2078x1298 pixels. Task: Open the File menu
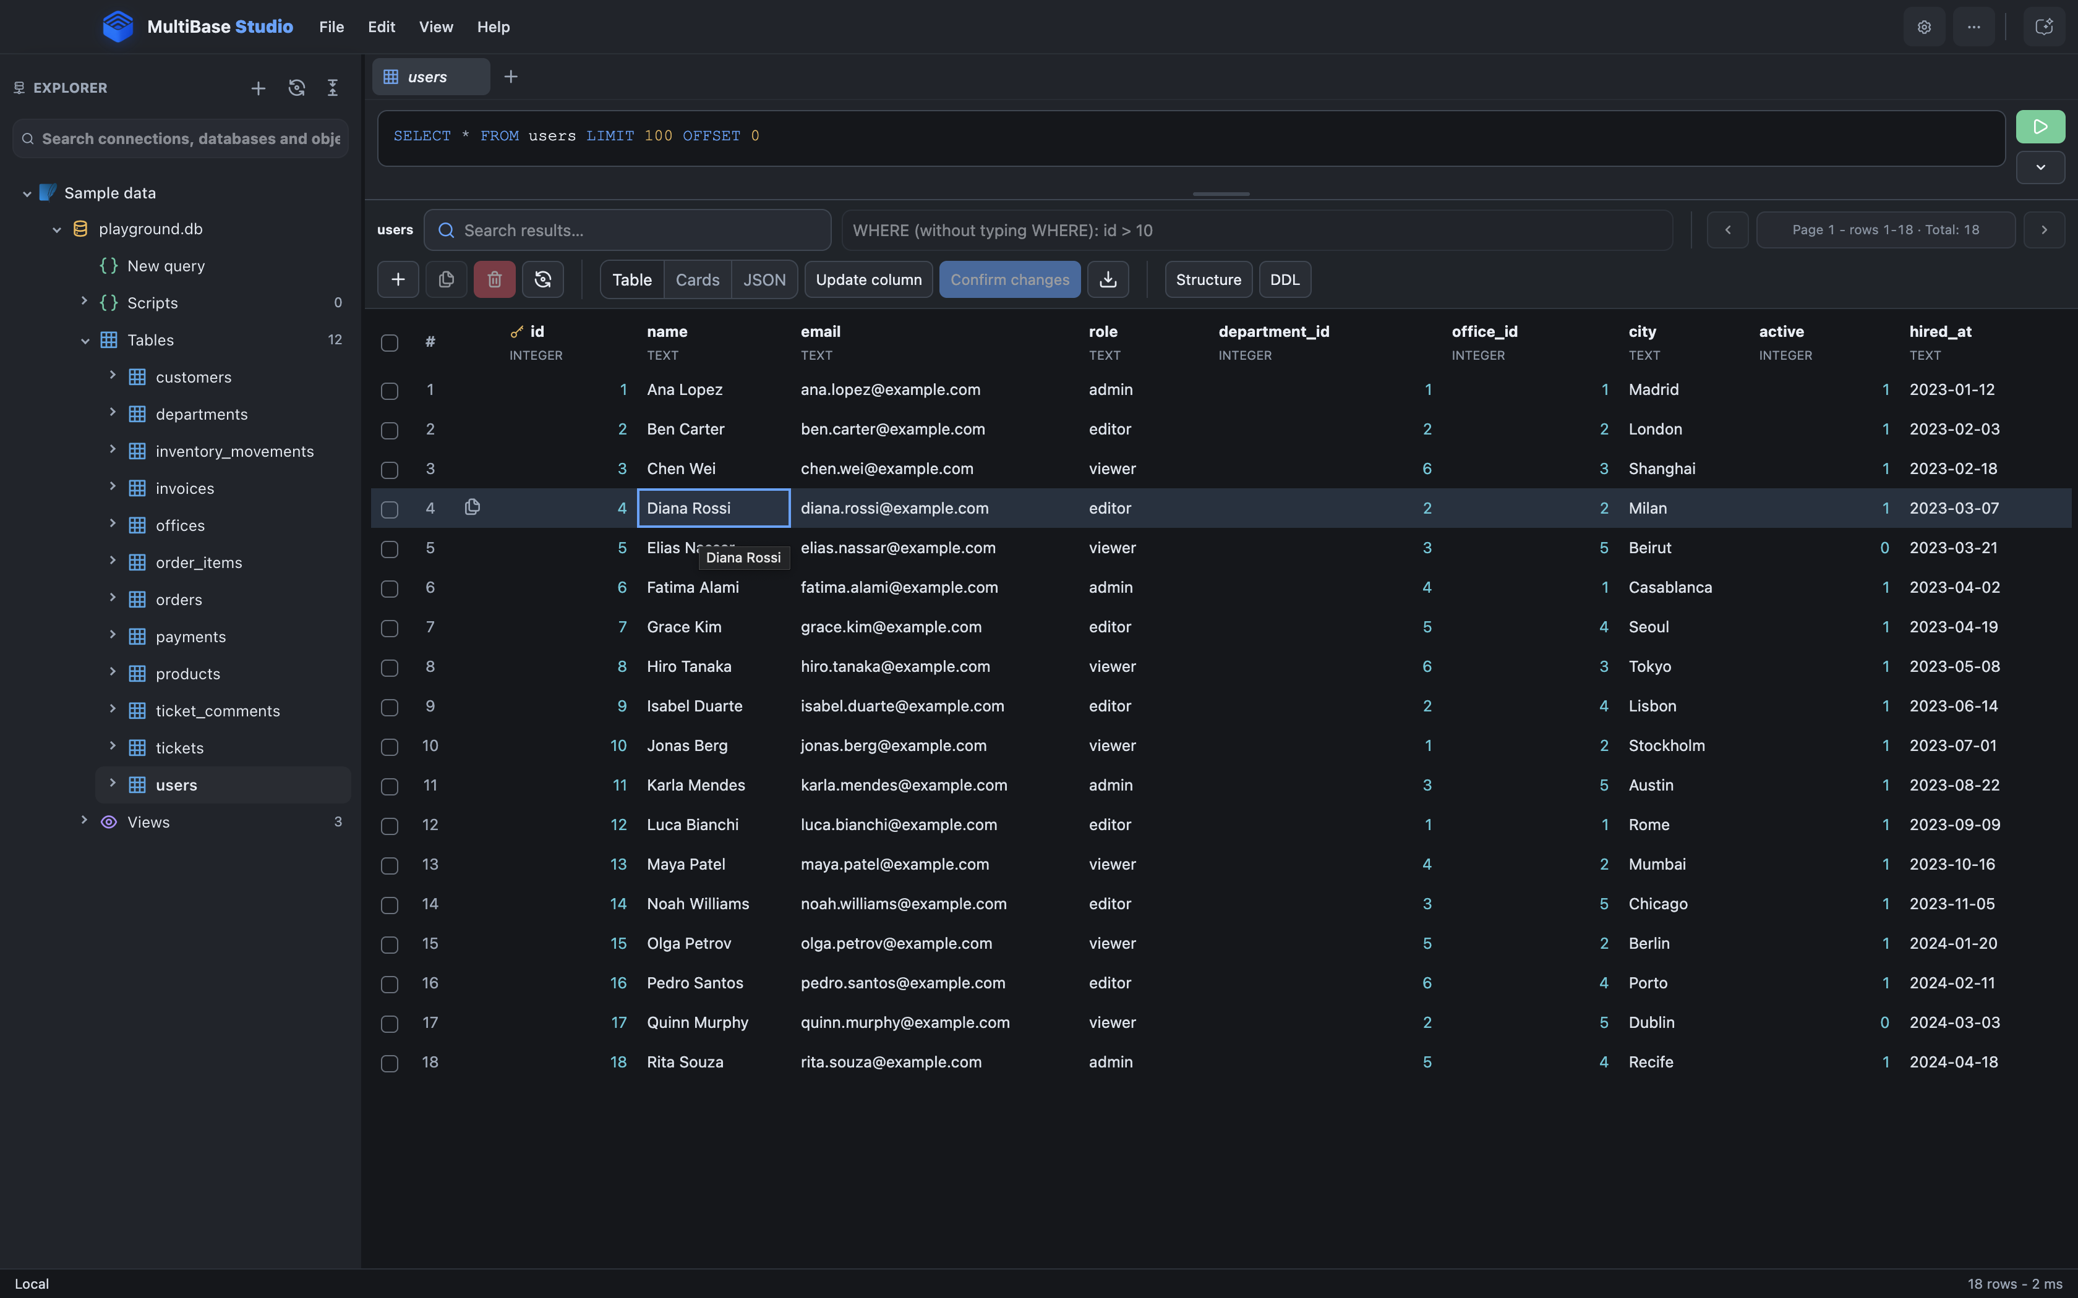tap(331, 27)
